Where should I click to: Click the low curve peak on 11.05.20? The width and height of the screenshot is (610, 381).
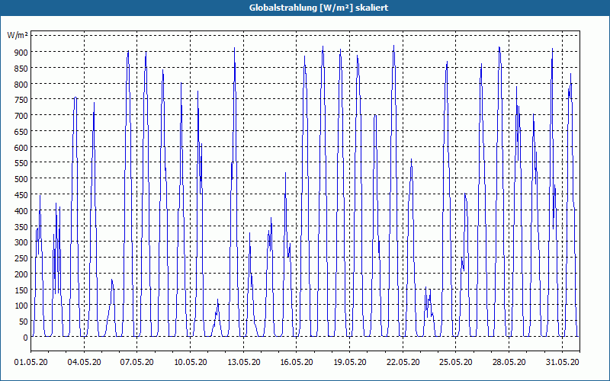(x=218, y=300)
